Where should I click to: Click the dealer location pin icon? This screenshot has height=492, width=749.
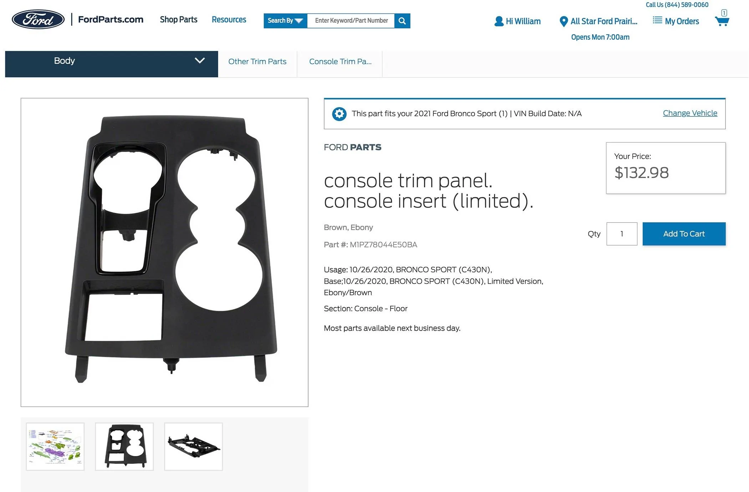tap(564, 21)
